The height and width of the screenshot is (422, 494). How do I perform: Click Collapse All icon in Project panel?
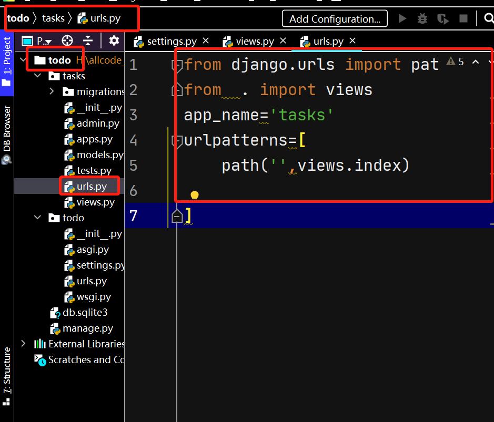tap(88, 40)
